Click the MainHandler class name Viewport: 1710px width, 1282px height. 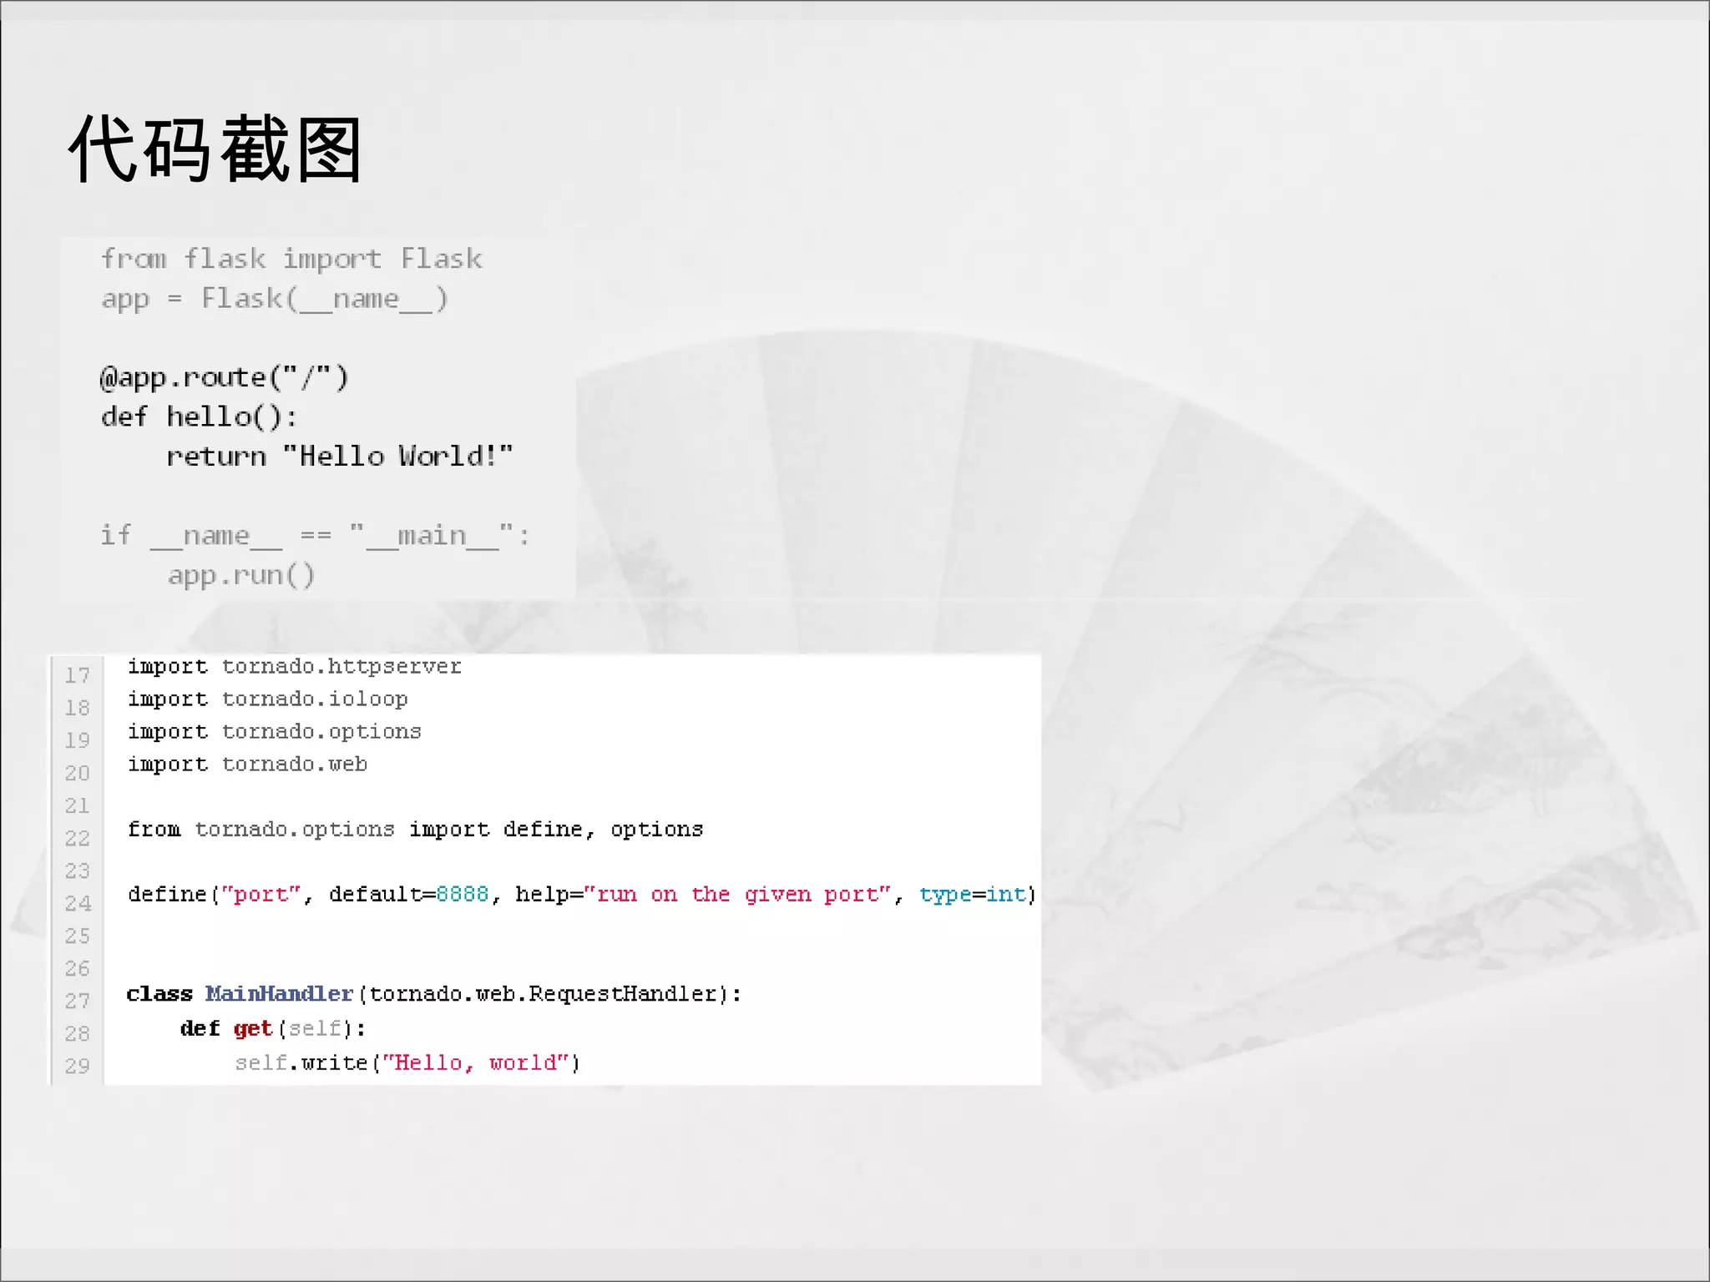point(279,993)
